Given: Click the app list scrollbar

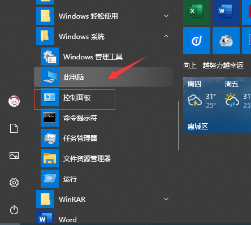Looking at the screenshot, I should [179, 126].
